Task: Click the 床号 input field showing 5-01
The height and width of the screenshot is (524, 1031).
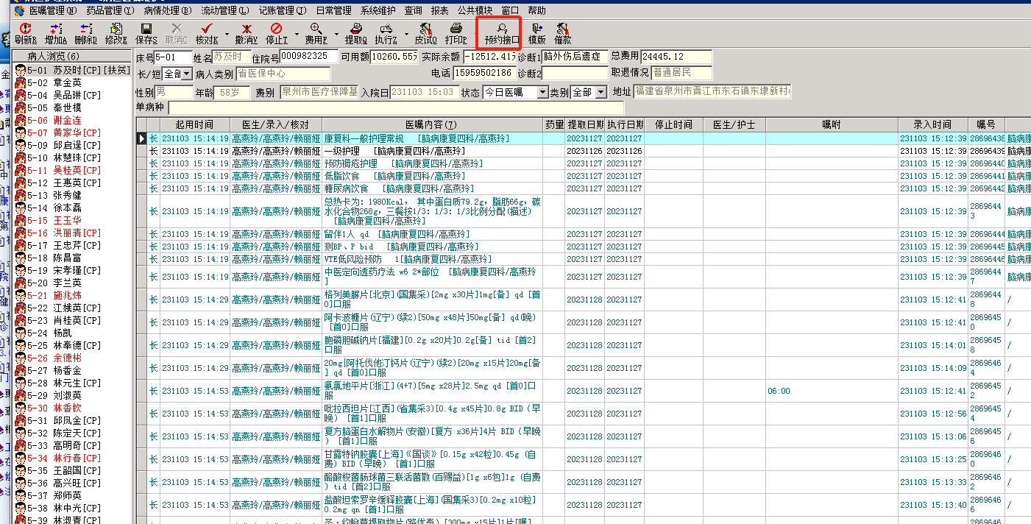Action: point(173,57)
